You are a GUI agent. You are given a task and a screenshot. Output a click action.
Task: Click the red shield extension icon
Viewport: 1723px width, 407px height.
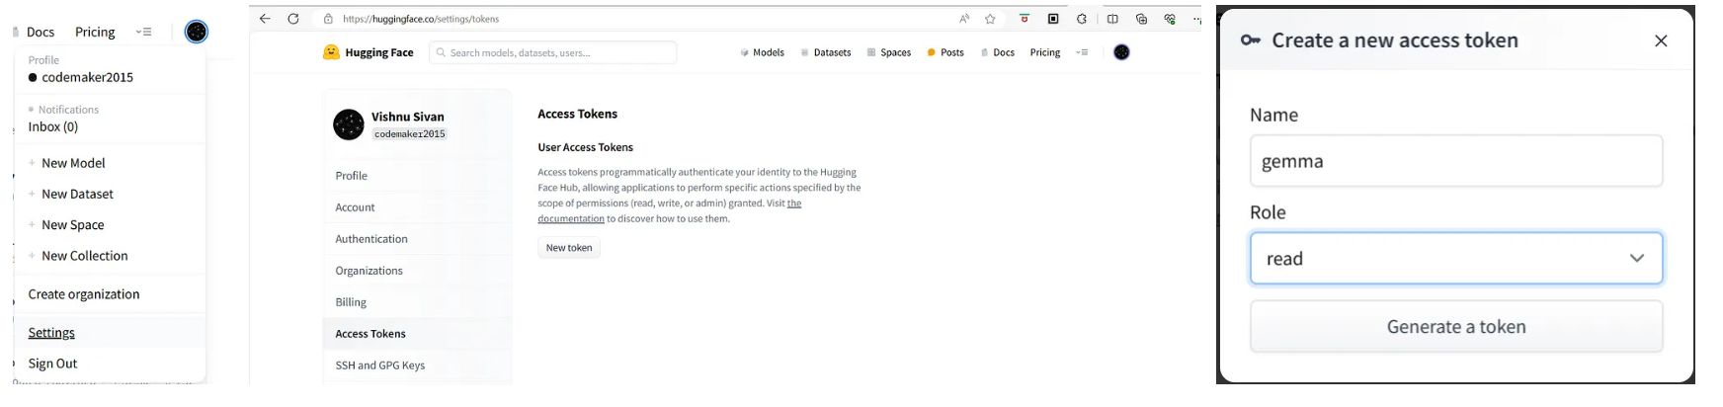[x=1025, y=19]
